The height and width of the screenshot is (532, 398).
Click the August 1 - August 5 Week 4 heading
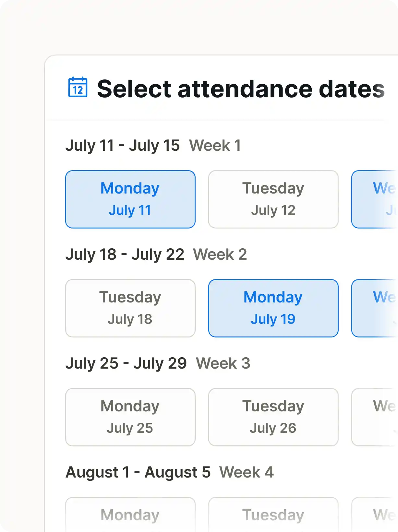point(139,472)
